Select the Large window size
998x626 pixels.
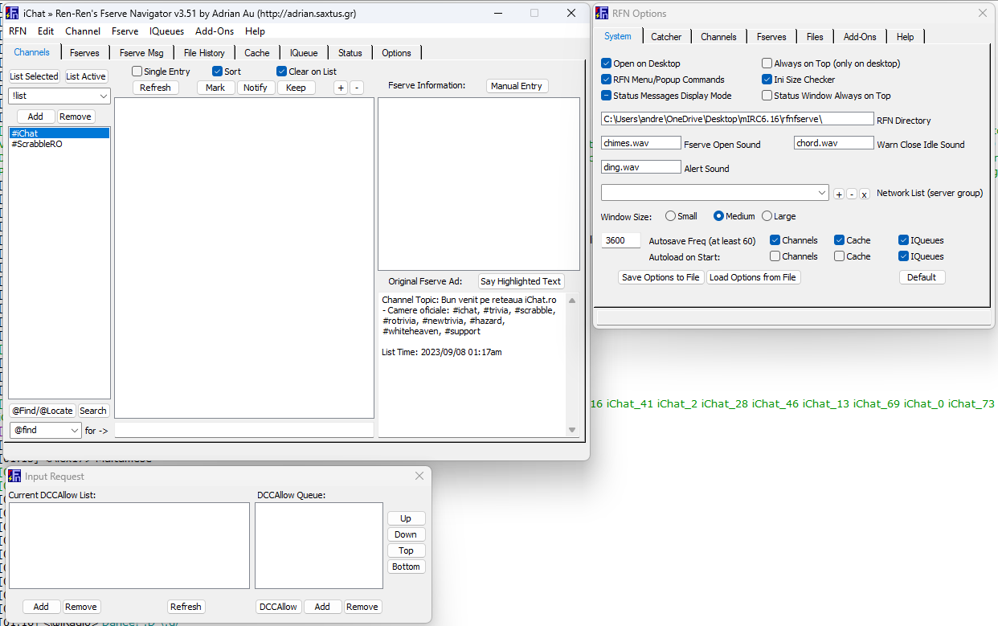tap(767, 216)
